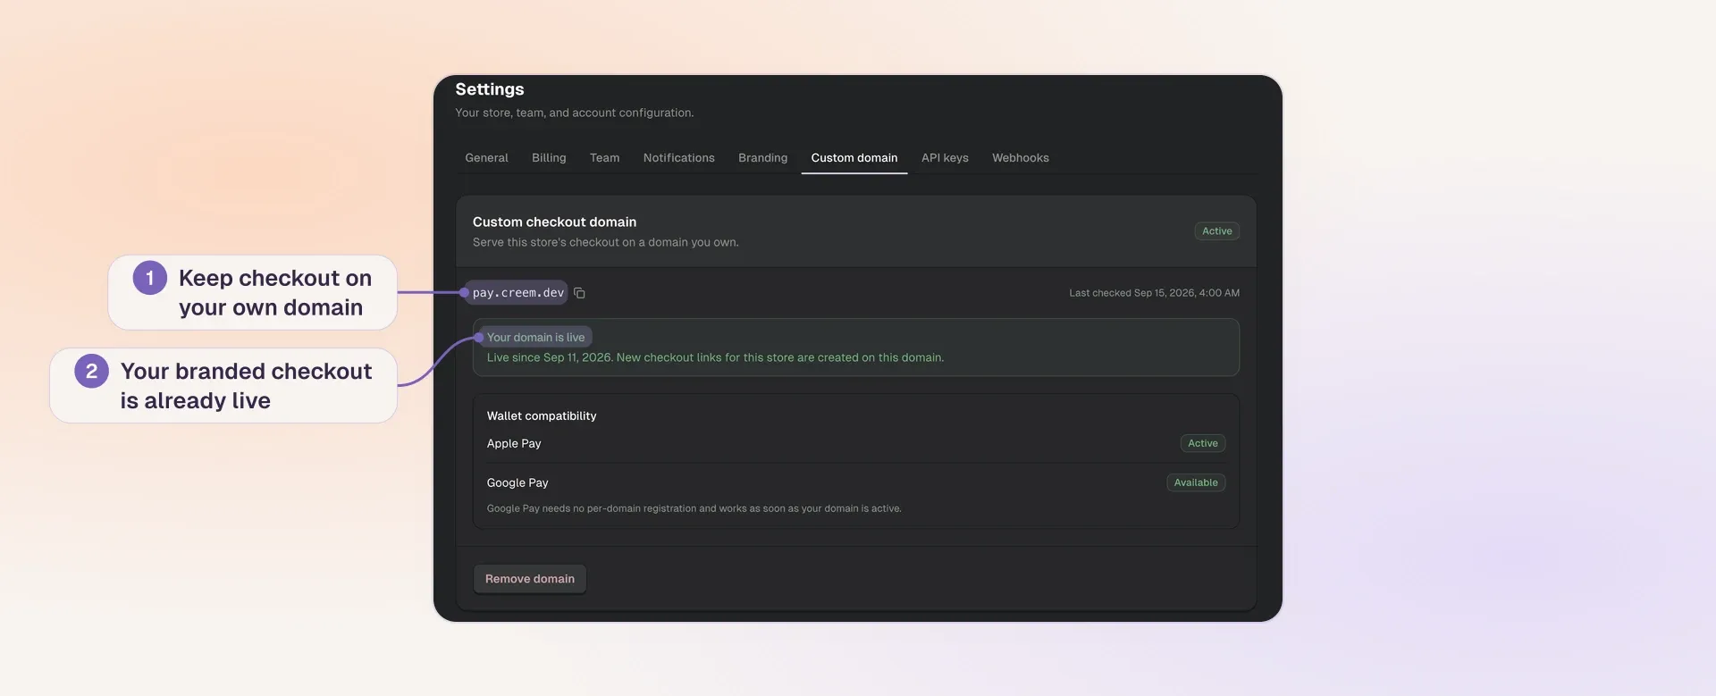1716x696 pixels.
Task: Click the Active badge beside Custom checkout domain
Action: (x=1216, y=231)
